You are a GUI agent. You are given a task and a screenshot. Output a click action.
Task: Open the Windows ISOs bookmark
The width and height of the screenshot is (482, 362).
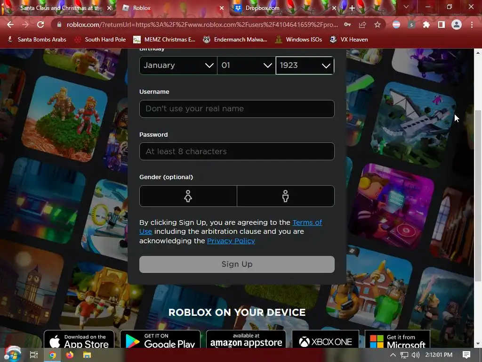coord(298,40)
